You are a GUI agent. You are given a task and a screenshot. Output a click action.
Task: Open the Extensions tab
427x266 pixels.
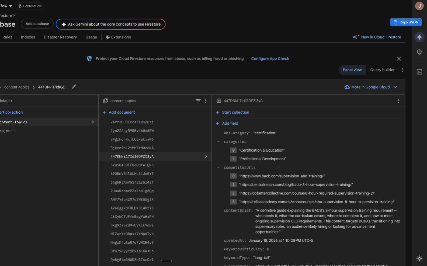(x=118, y=37)
